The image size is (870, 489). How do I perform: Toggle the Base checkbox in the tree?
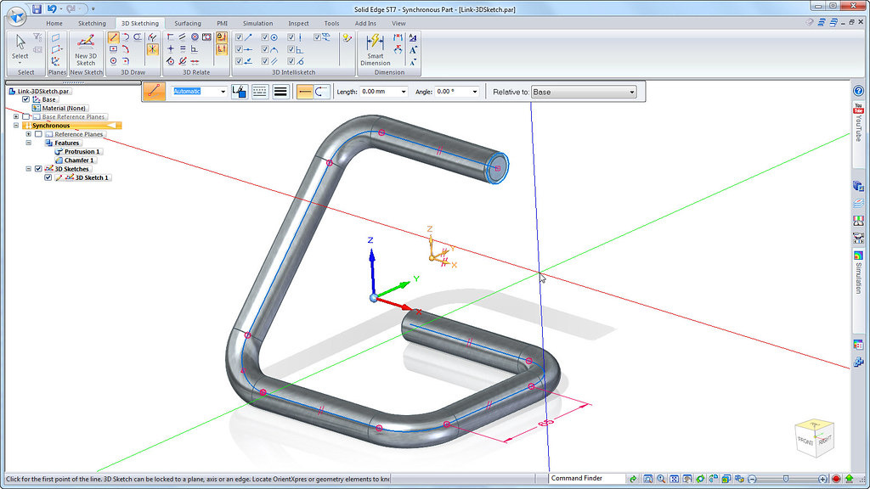[26, 99]
